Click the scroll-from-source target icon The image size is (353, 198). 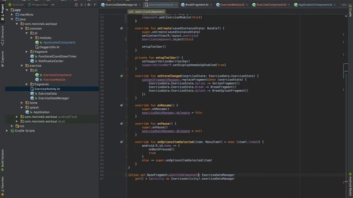tap(76, 4)
